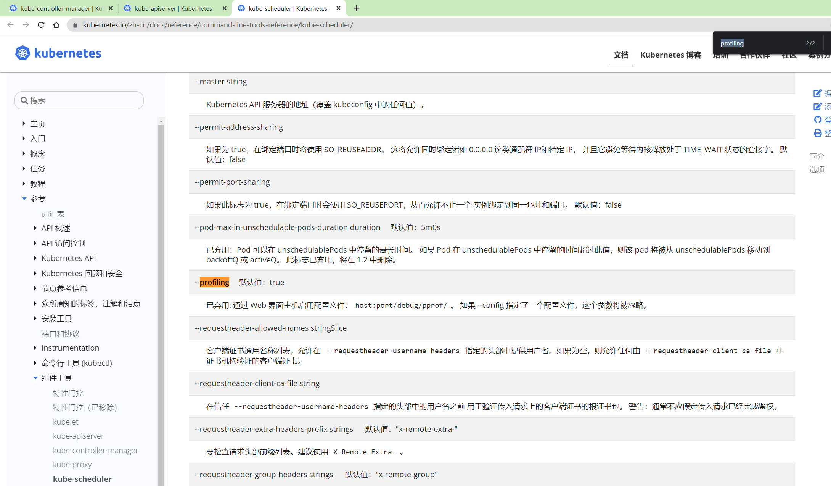
Task: Click --requestheader-extra-headers-prefix strings flag
Action: pyautogui.click(x=274, y=429)
